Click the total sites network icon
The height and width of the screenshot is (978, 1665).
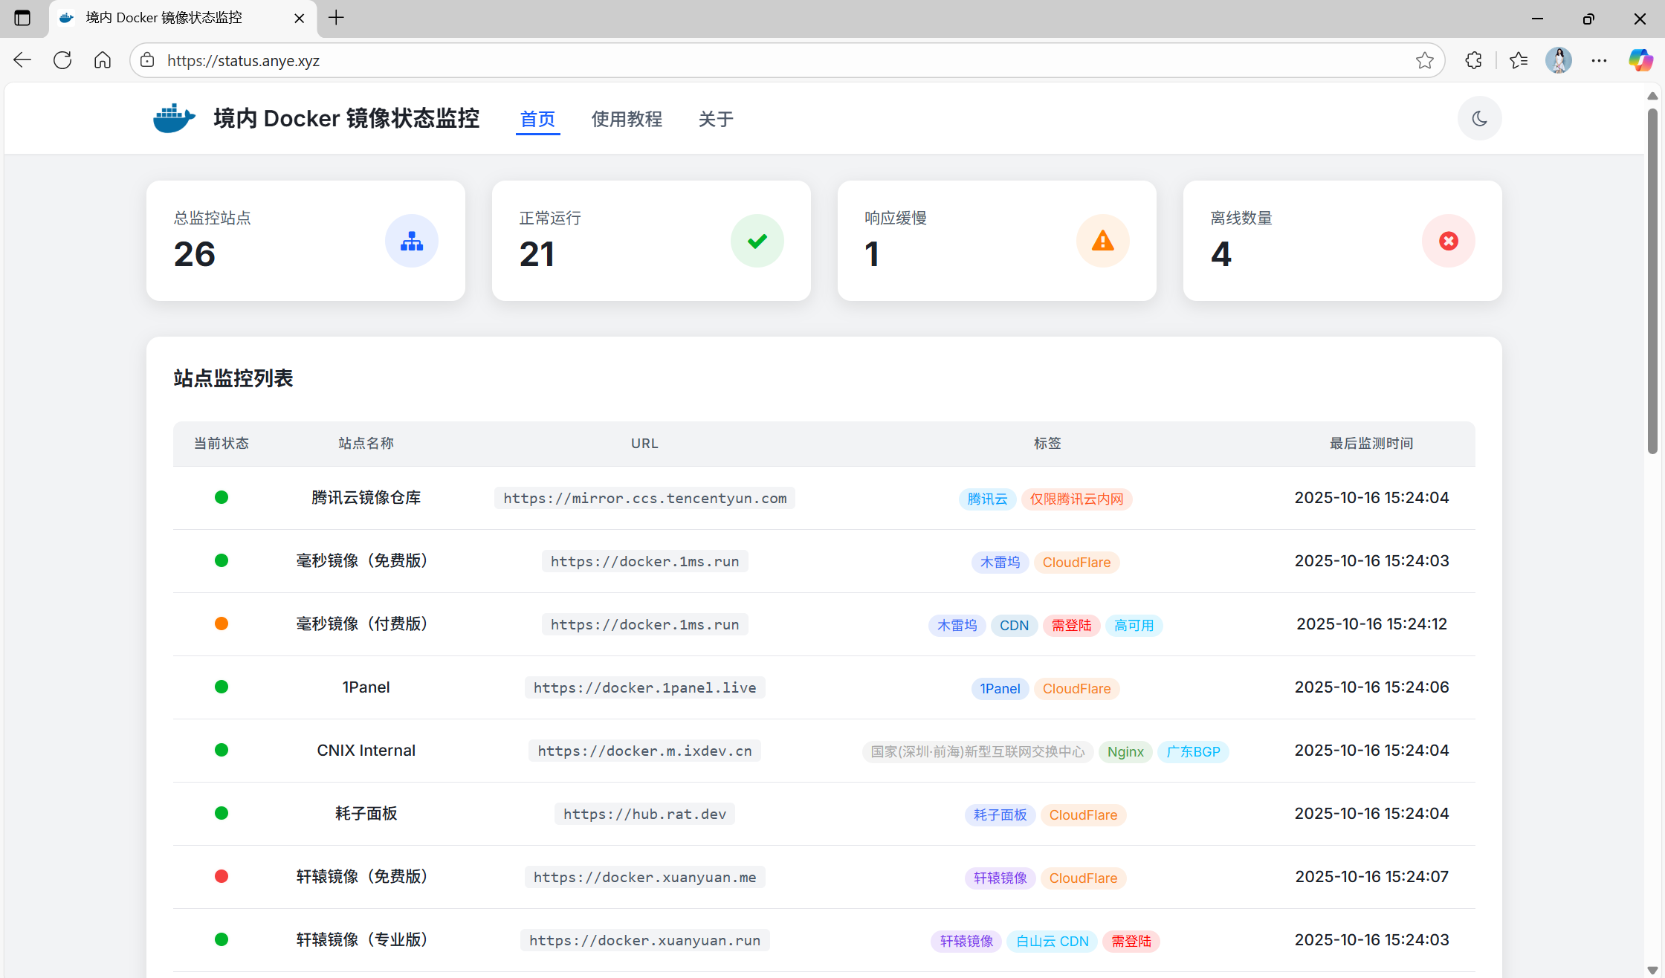pyautogui.click(x=411, y=241)
